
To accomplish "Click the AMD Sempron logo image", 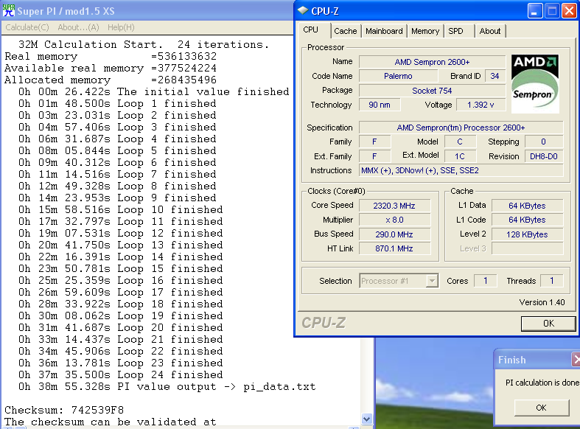I will click(535, 83).
